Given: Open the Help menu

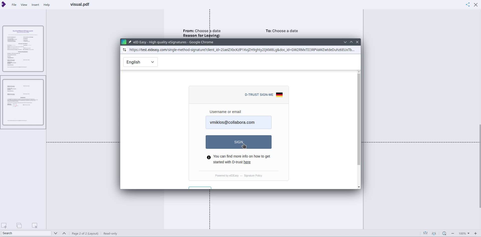Looking at the screenshot, I should coord(47,5).
